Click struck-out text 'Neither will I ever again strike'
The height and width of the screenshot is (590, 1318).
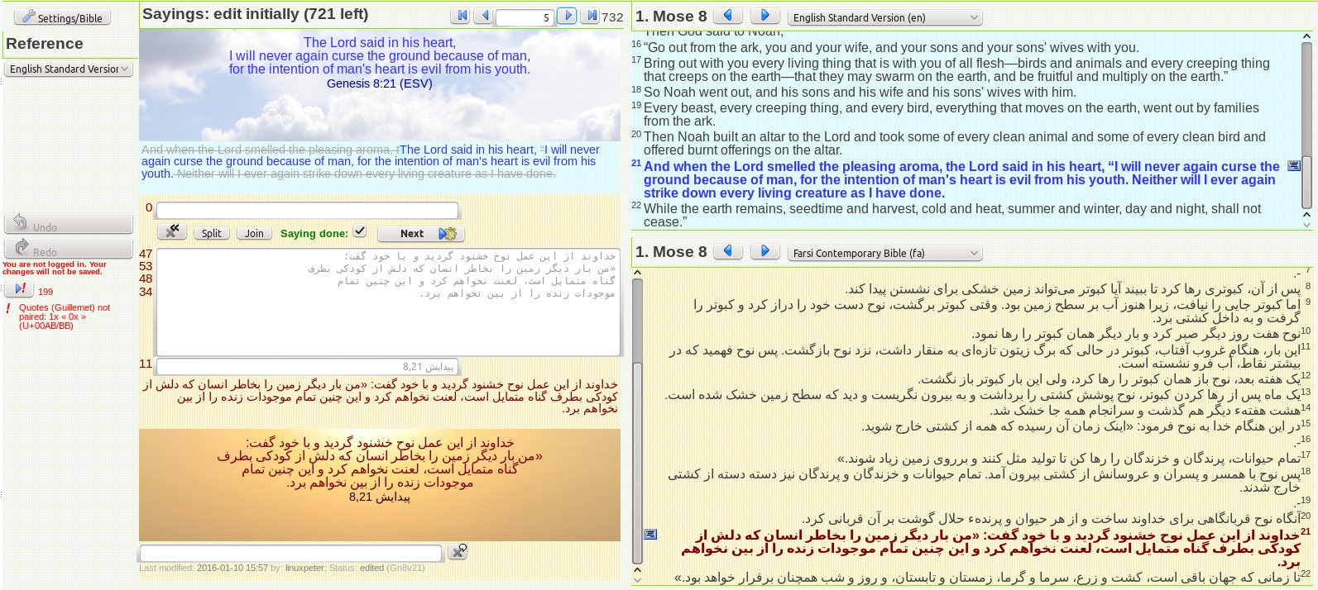(366, 174)
